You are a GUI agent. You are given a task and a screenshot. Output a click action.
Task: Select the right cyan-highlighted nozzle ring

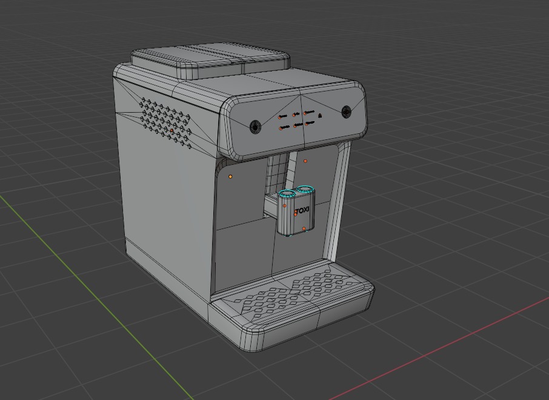(x=305, y=189)
